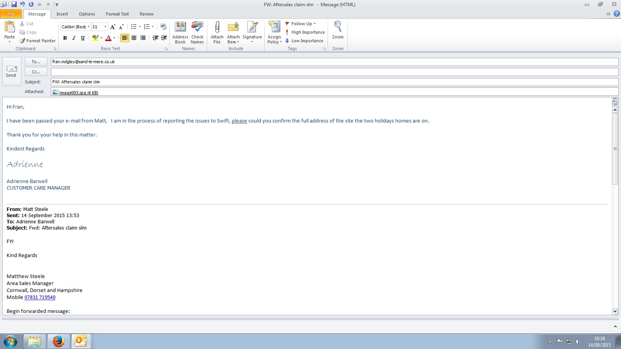Click the Windows Start button

(x=10, y=342)
